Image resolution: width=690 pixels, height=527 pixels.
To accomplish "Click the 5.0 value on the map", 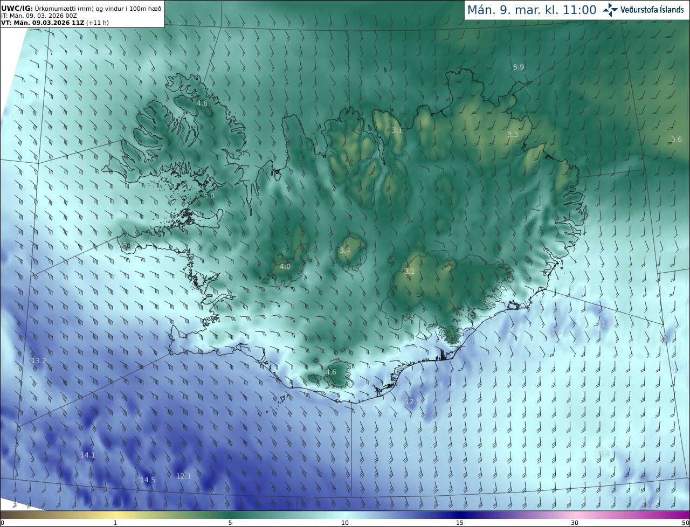I will click(x=209, y=196).
